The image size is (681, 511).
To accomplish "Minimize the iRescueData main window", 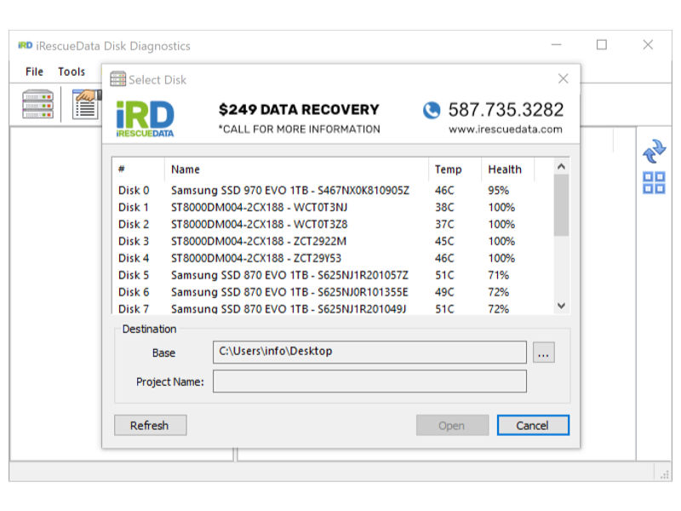I will point(557,45).
